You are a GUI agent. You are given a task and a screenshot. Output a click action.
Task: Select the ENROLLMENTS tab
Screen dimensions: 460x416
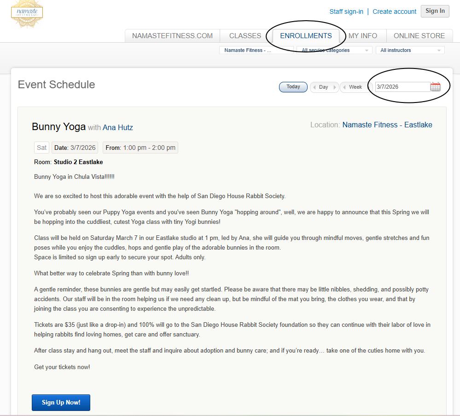(x=306, y=36)
